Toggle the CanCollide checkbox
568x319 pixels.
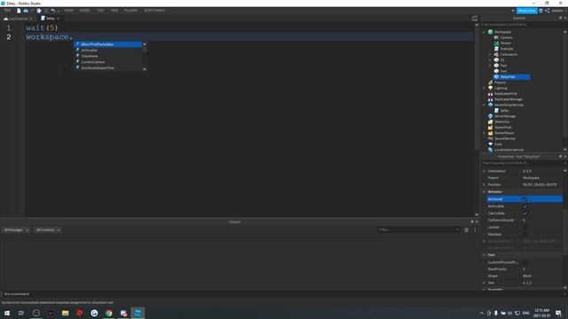click(x=525, y=213)
